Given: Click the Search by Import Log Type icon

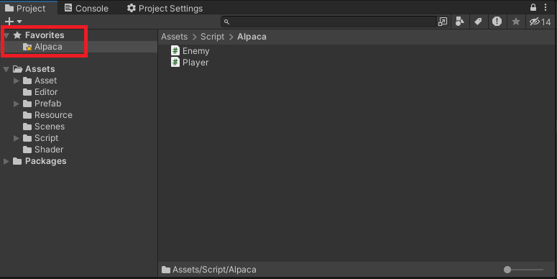Looking at the screenshot, I should (497, 22).
